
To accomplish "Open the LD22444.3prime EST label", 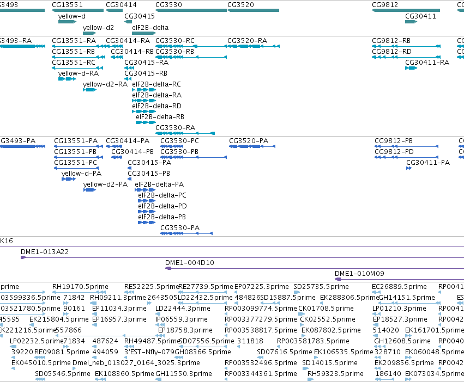I will point(183,309).
